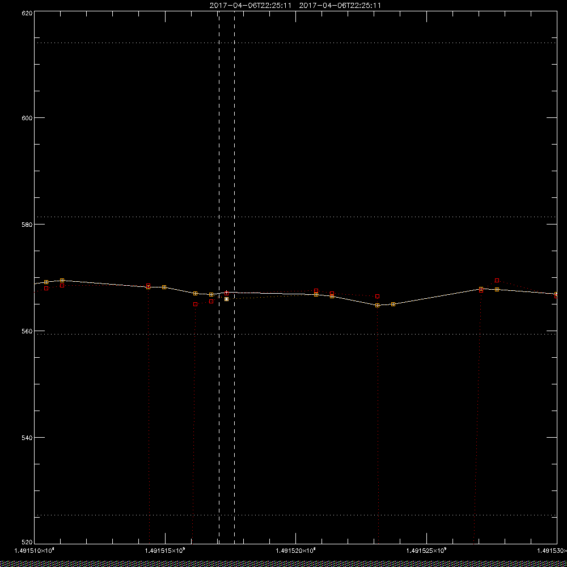Select the white marker between the dashed vertical lines
Viewport: 567px width, 567px height.
(226, 299)
